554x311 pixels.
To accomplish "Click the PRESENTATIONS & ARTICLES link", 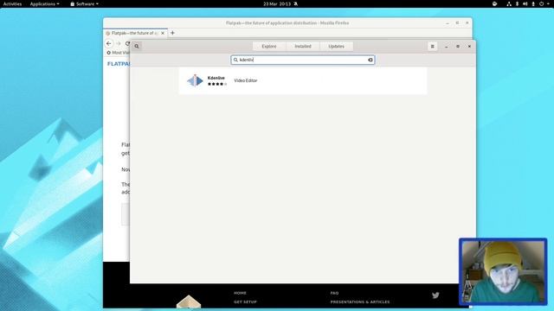I will pos(360,302).
